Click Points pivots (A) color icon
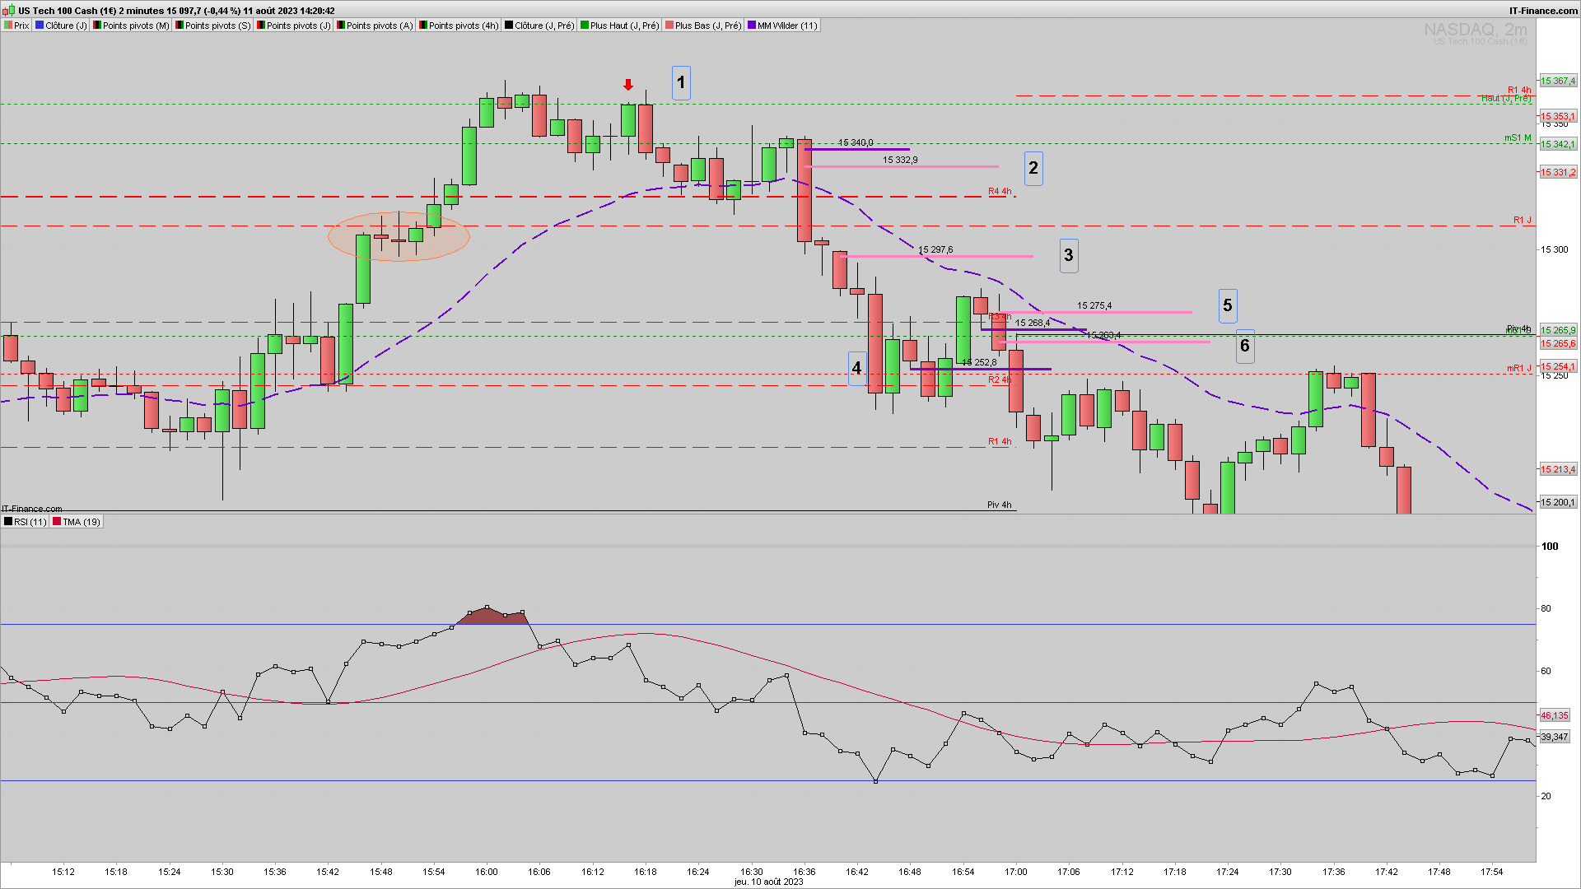 [341, 26]
